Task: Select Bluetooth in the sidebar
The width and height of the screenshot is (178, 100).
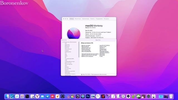Action: [67, 46]
